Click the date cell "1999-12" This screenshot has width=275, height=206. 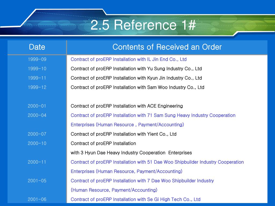(37, 87)
